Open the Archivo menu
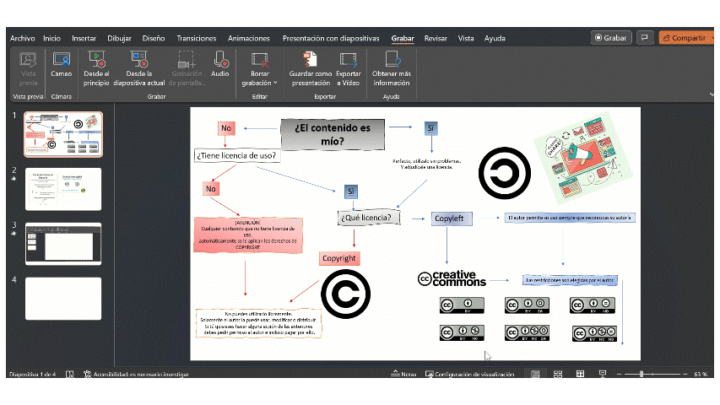Image resolution: width=720 pixels, height=405 pixels. [x=23, y=39]
